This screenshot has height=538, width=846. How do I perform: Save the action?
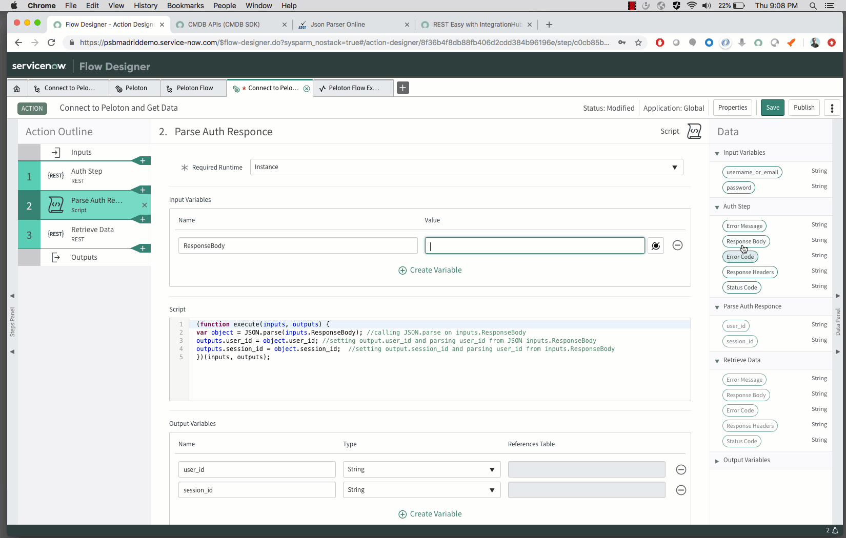click(x=773, y=108)
